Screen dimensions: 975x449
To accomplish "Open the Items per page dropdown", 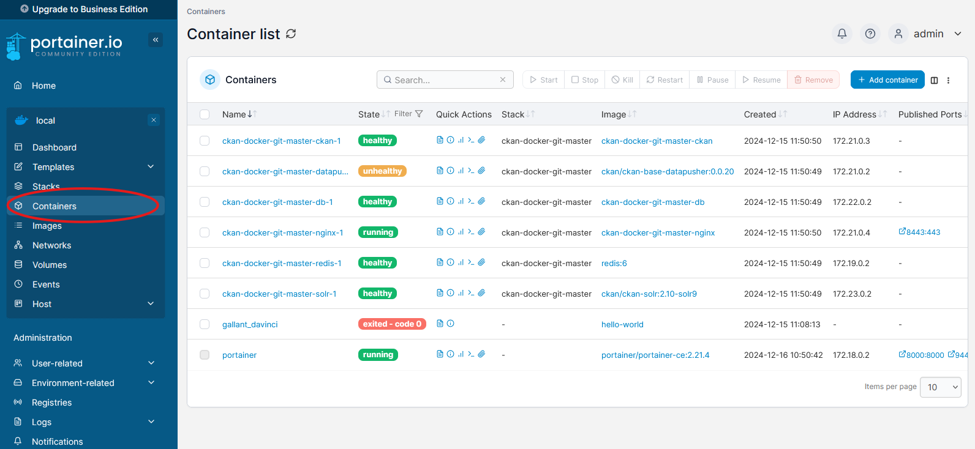I will point(942,387).
